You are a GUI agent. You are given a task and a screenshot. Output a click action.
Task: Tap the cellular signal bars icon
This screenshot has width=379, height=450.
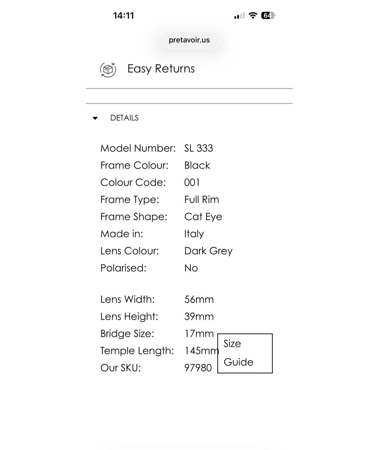pyautogui.click(x=239, y=16)
